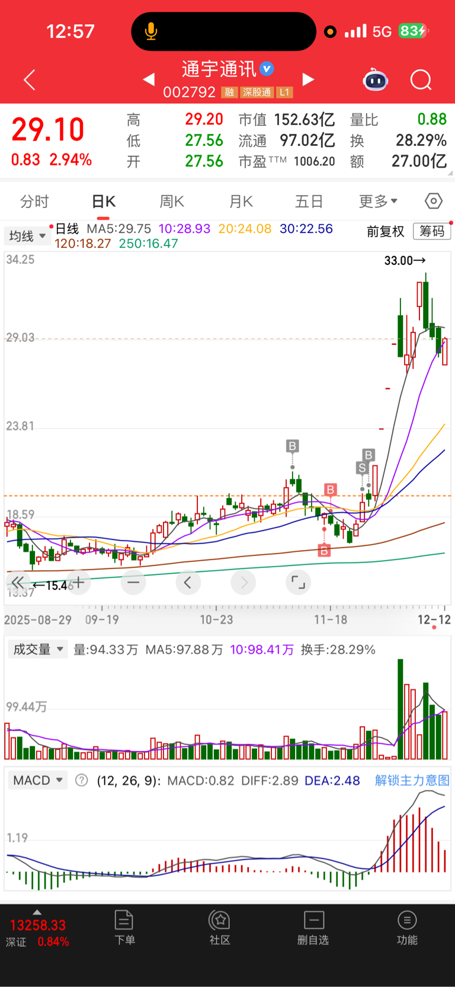Select the 月K tab

pos(241,202)
